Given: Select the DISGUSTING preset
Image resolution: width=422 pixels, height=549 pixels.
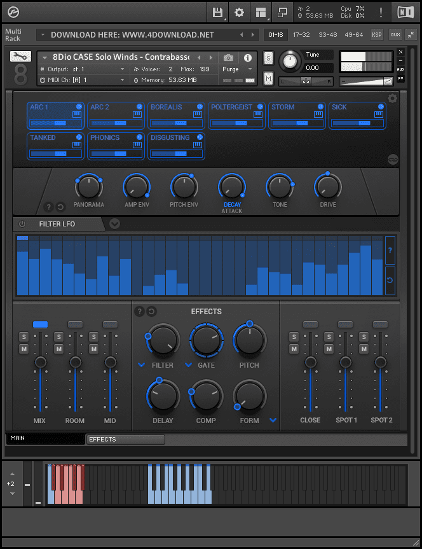Looking at the screenshot, I should pyautogui.click(x=176, y=146).
